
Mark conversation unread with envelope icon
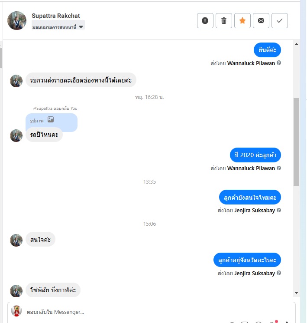261,20
